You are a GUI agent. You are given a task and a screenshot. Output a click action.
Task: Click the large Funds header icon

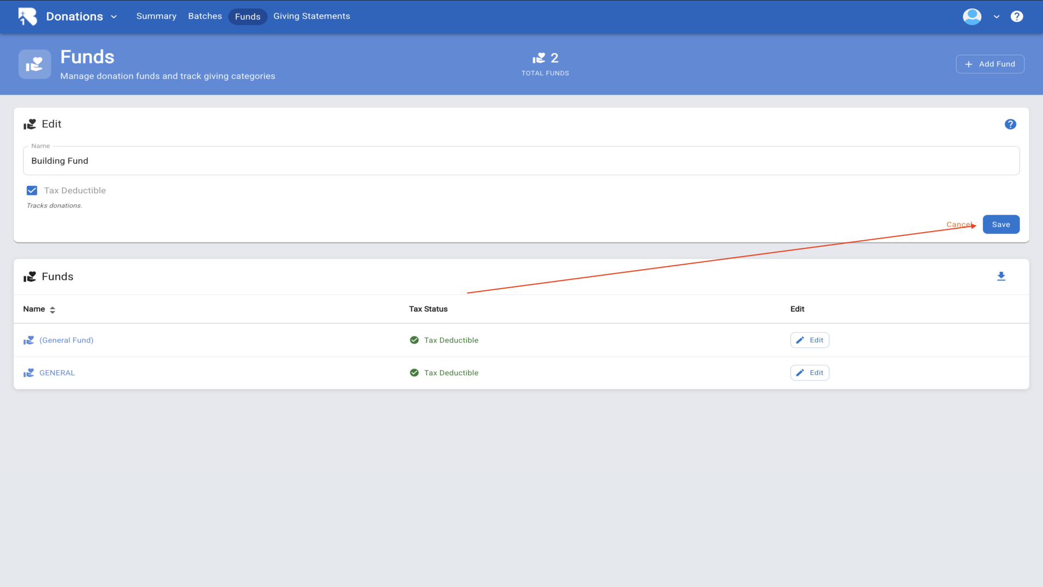tap(35, 64)
